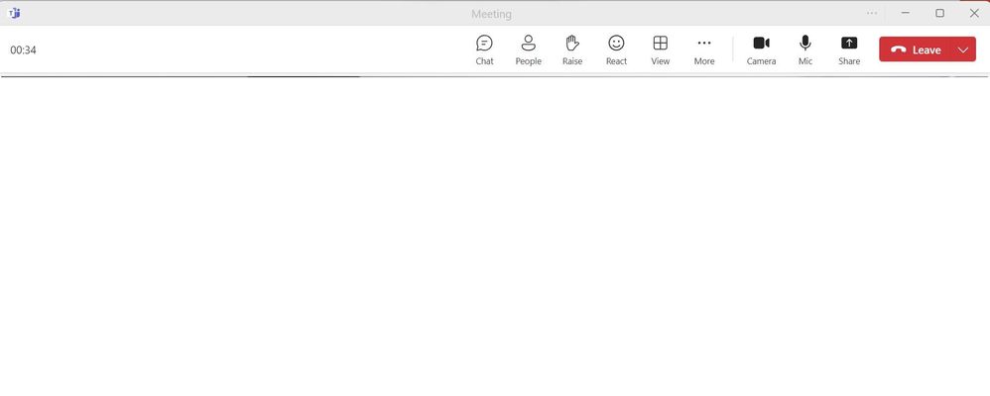
Task: Click the Teams logo in title bar
Action: 14,13
